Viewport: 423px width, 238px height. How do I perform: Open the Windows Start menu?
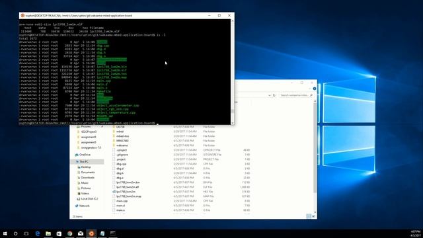5,233
